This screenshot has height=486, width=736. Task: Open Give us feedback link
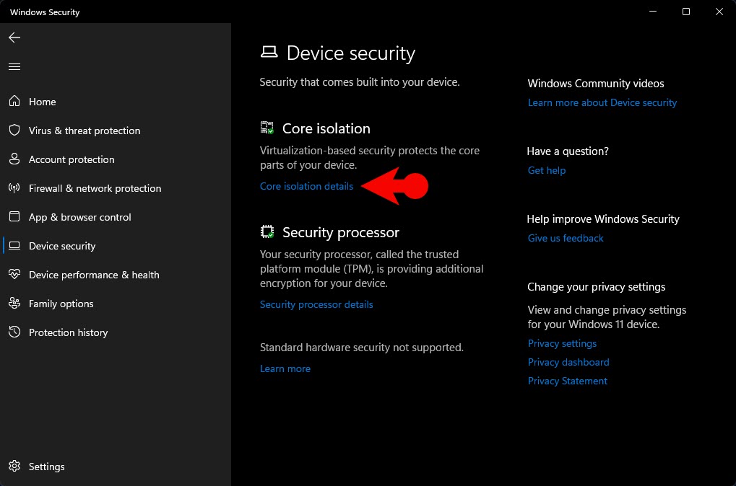coord(566,238)
